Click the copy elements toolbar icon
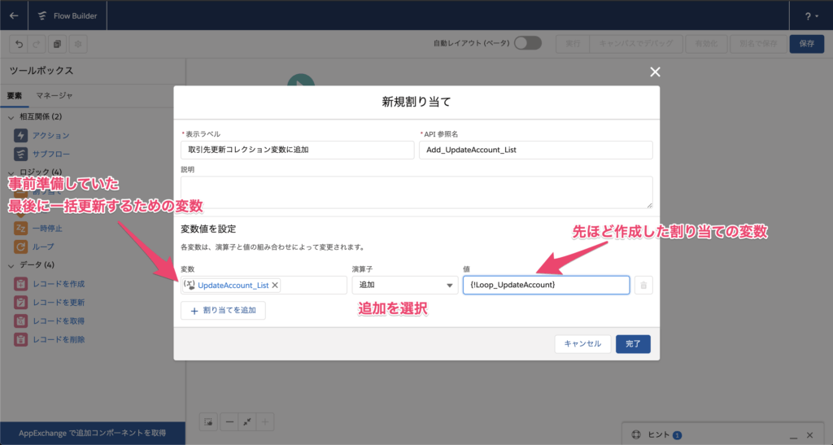The width and height of the screenshot is (833, 445). [x=58, y=44]
